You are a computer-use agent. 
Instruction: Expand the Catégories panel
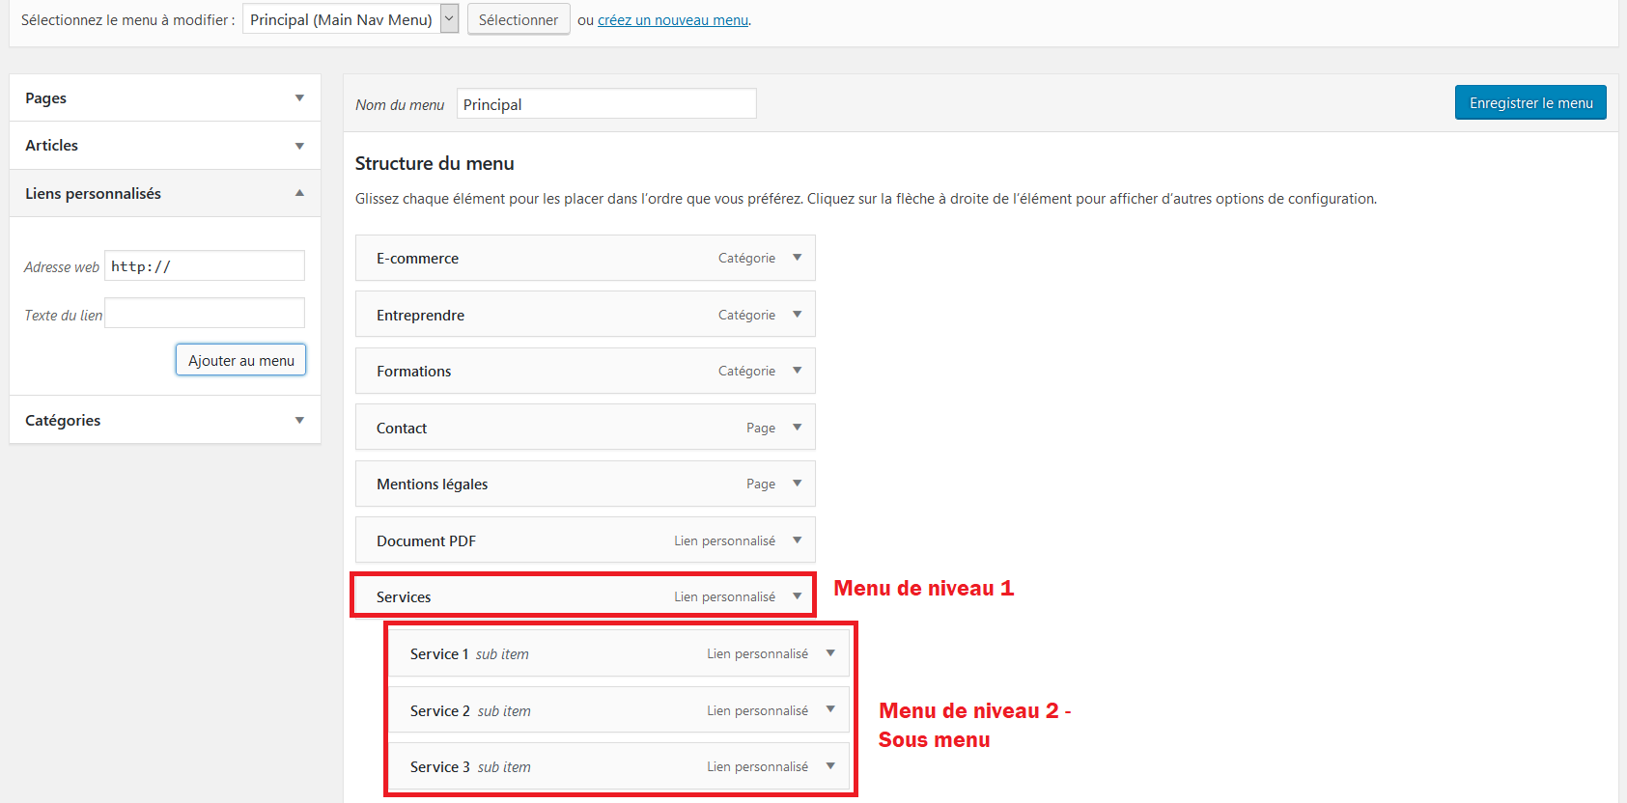(x=299, y=420)
